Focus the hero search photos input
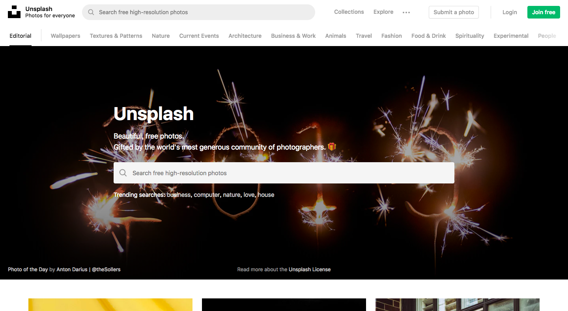This screenshot has width=568, height=311. coord(284,173)
